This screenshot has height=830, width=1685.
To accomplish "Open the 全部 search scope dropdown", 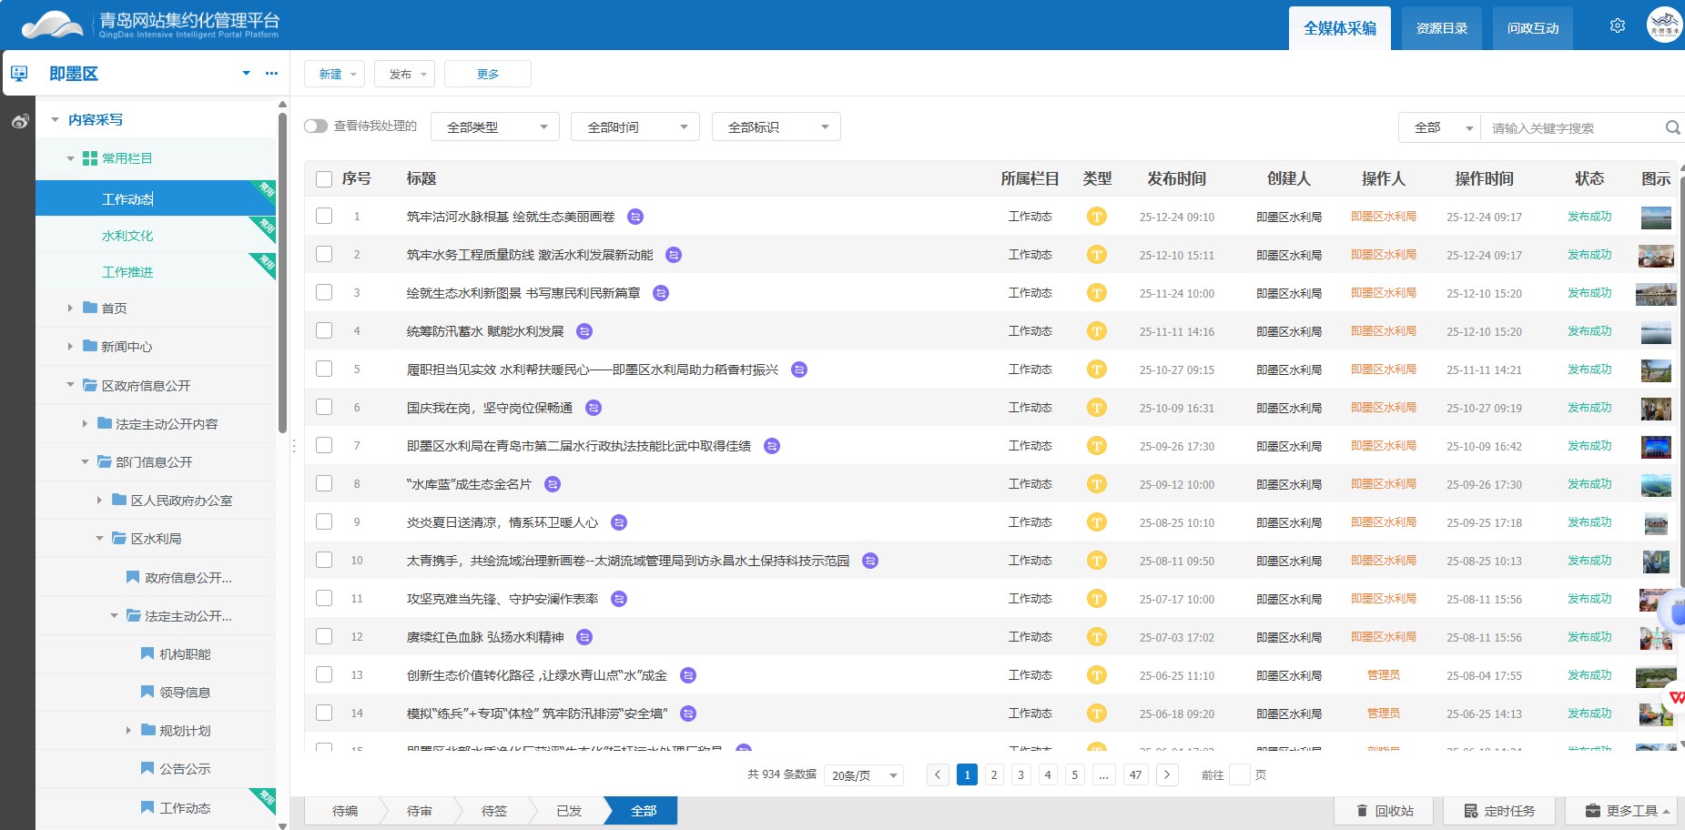I will [x=1440, y=127].
